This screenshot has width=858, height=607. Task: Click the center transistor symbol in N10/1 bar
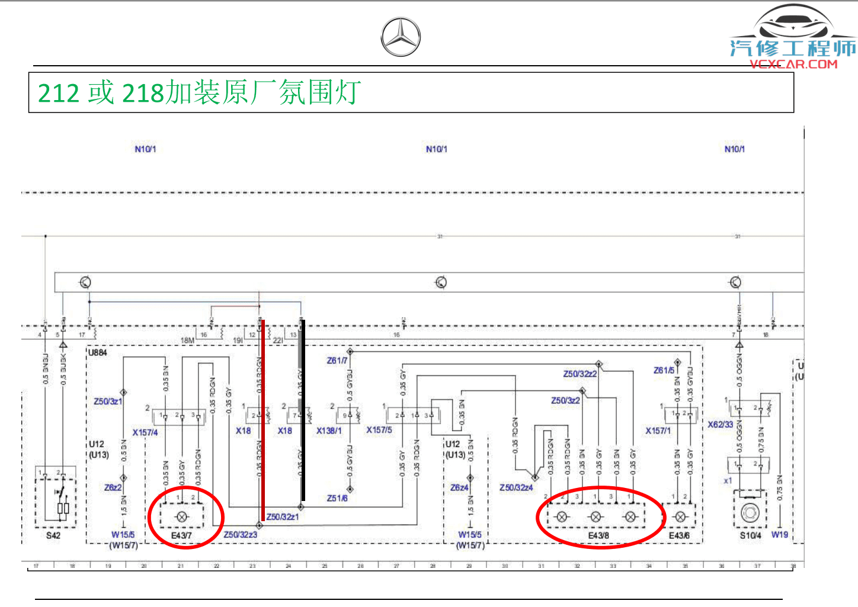click(x=441, y=282)
